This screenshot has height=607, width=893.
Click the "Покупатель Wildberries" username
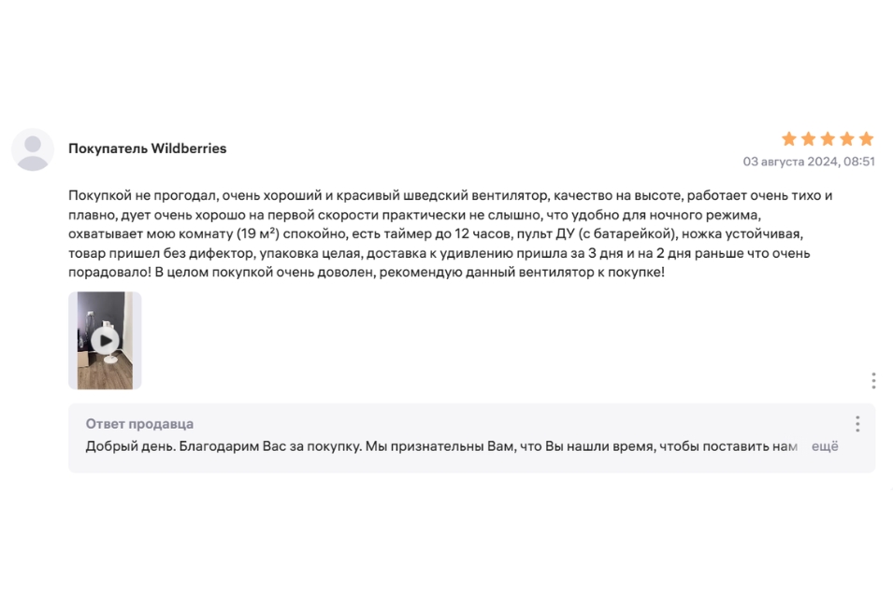click(148, 148)
